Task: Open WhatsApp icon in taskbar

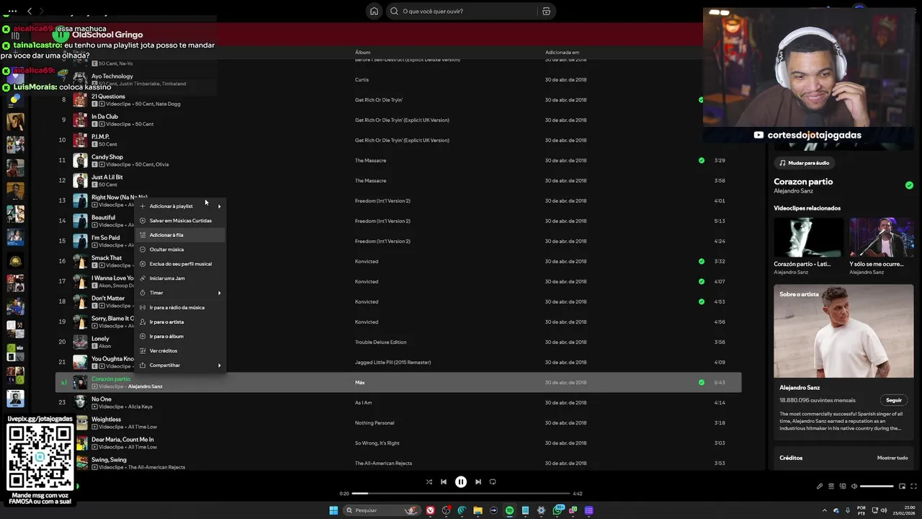Action: (x=558, y=510)
